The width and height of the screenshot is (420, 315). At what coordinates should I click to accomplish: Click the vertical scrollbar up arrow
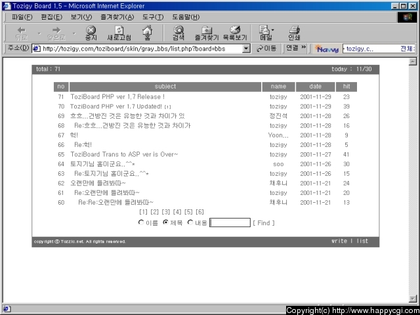(x=413, y=62)
